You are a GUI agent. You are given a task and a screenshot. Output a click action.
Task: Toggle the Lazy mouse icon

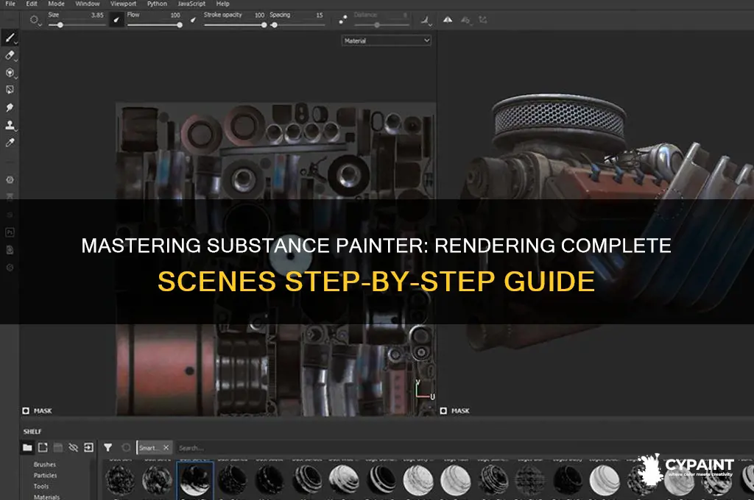point(343,20)
